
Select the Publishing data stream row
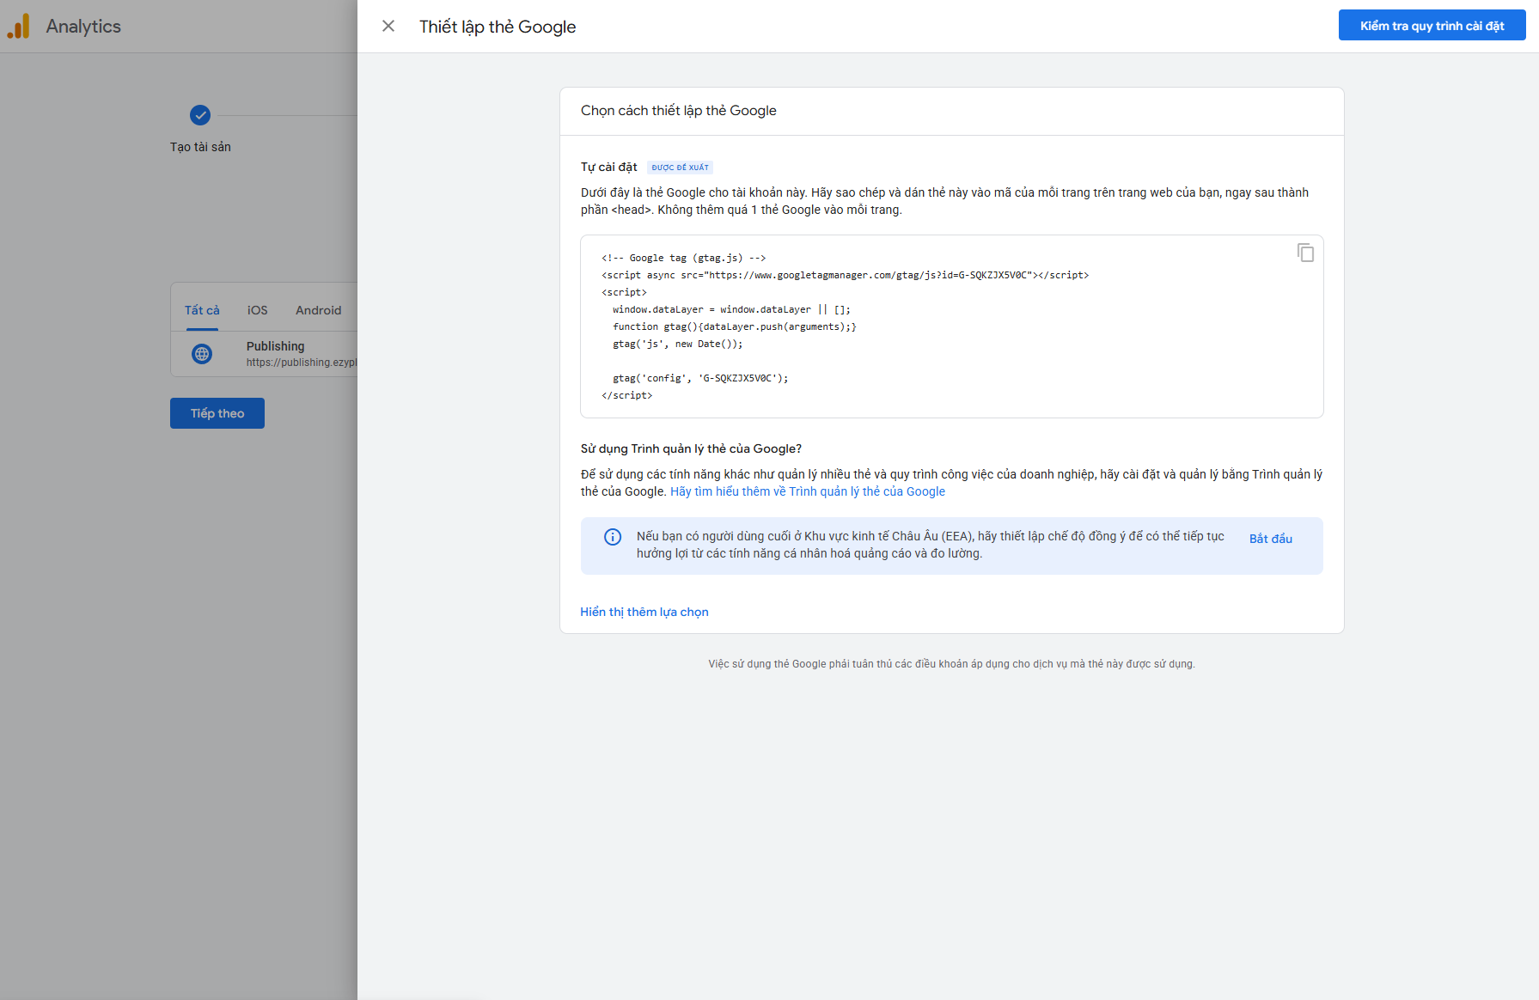click(265, 353)
